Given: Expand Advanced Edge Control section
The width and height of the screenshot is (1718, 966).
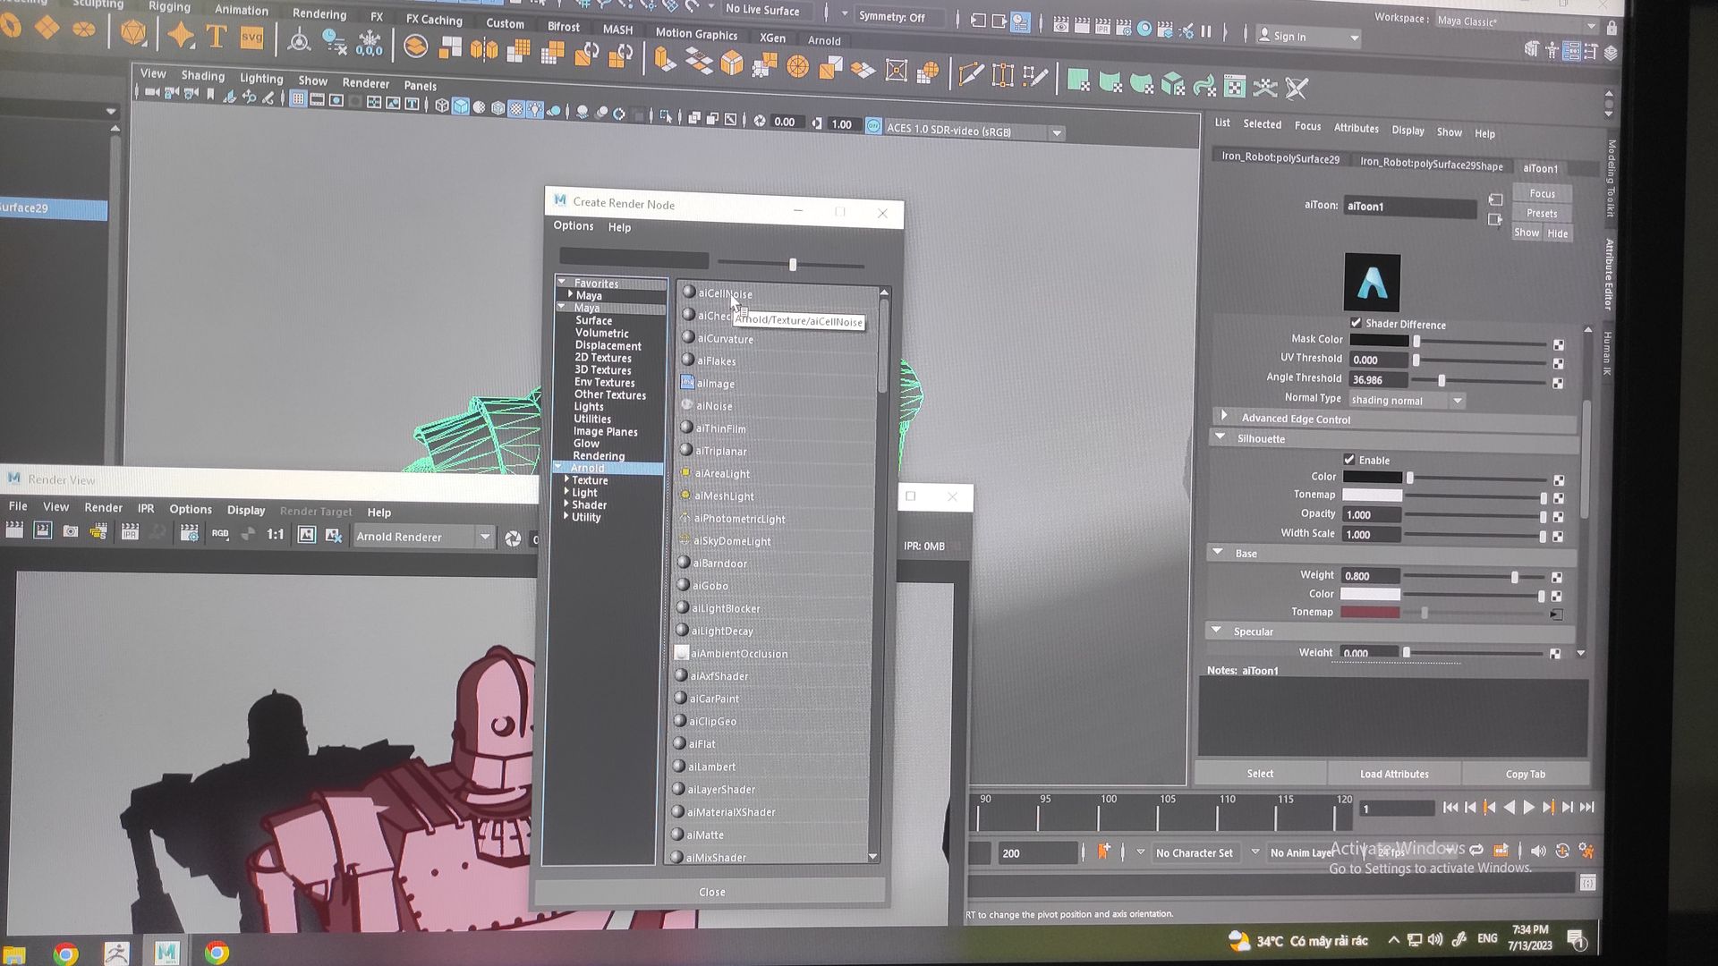Looking at the screenshot, I should (1225, 416).
